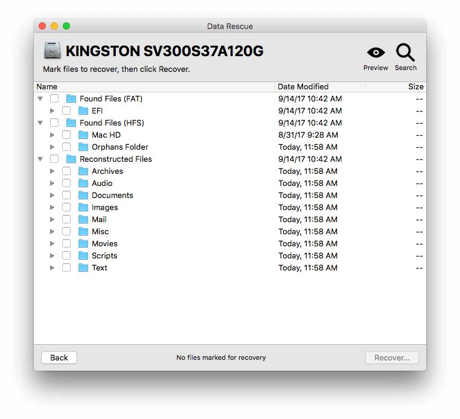Screen dimensions: 460x419
Task: Expand the Movies folder
Action: 53,243
